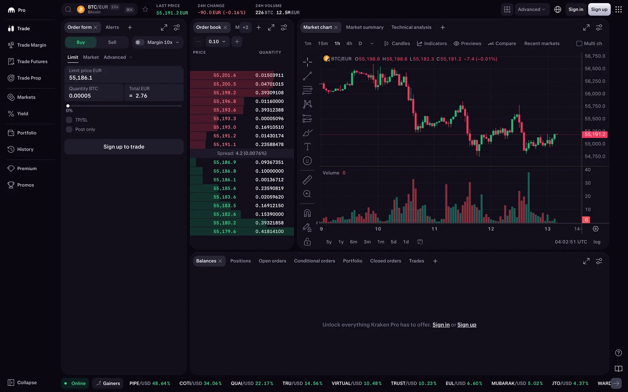
Task: Select the forecasting/measurement tool
Action: pos(307,118)
